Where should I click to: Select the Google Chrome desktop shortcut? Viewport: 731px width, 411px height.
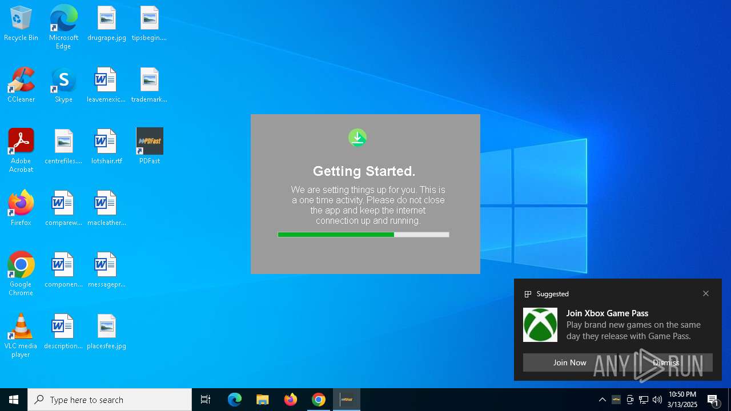pos(21,274)
